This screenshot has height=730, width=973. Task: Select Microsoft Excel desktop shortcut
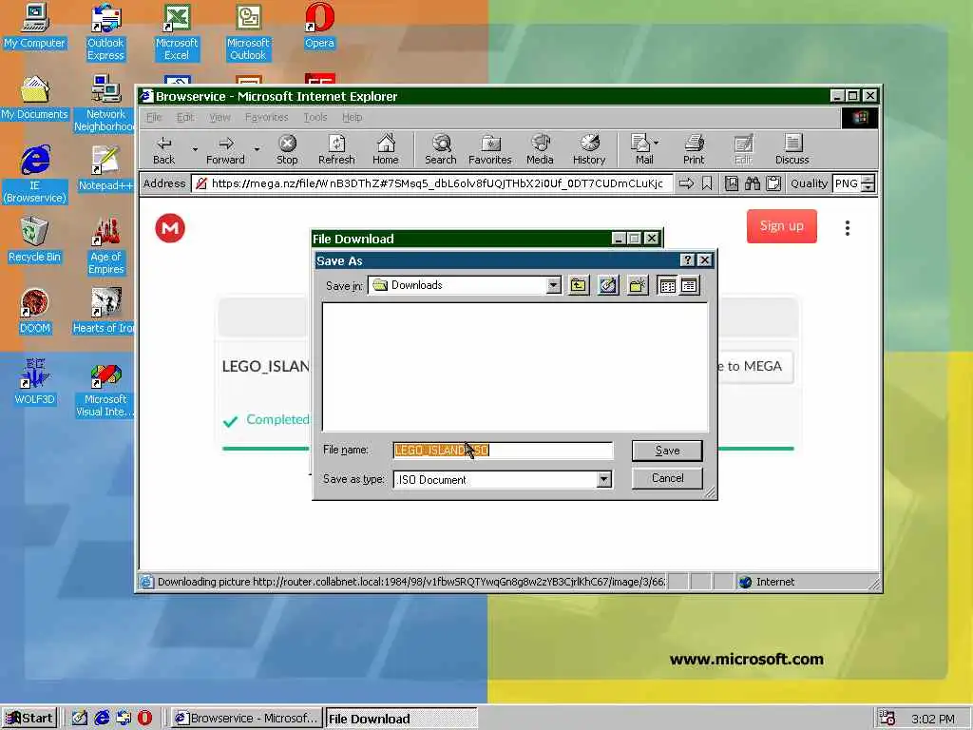click(x=177, y=32)
